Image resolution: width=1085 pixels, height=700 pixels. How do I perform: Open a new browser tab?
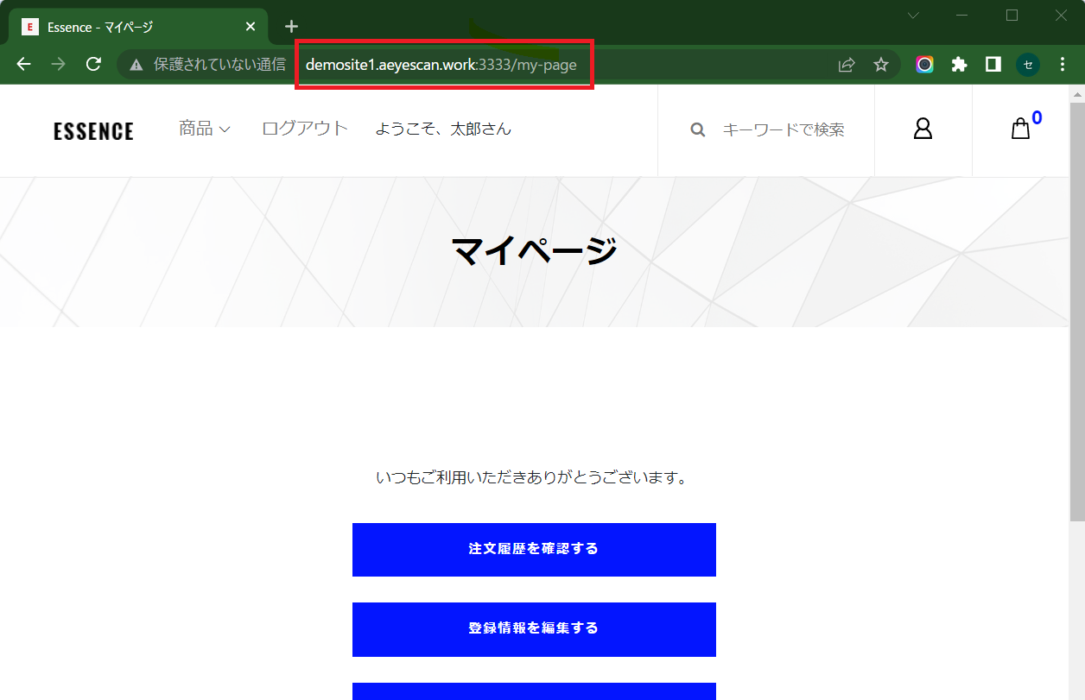coord(291,27)
